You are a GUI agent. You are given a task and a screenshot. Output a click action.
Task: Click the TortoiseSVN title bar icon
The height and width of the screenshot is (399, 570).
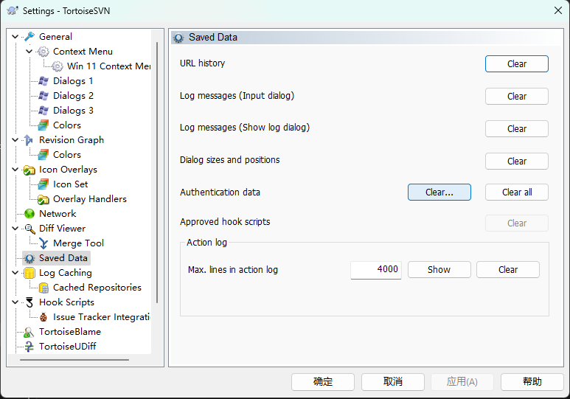pyautogui.click(x=13, y=10)
